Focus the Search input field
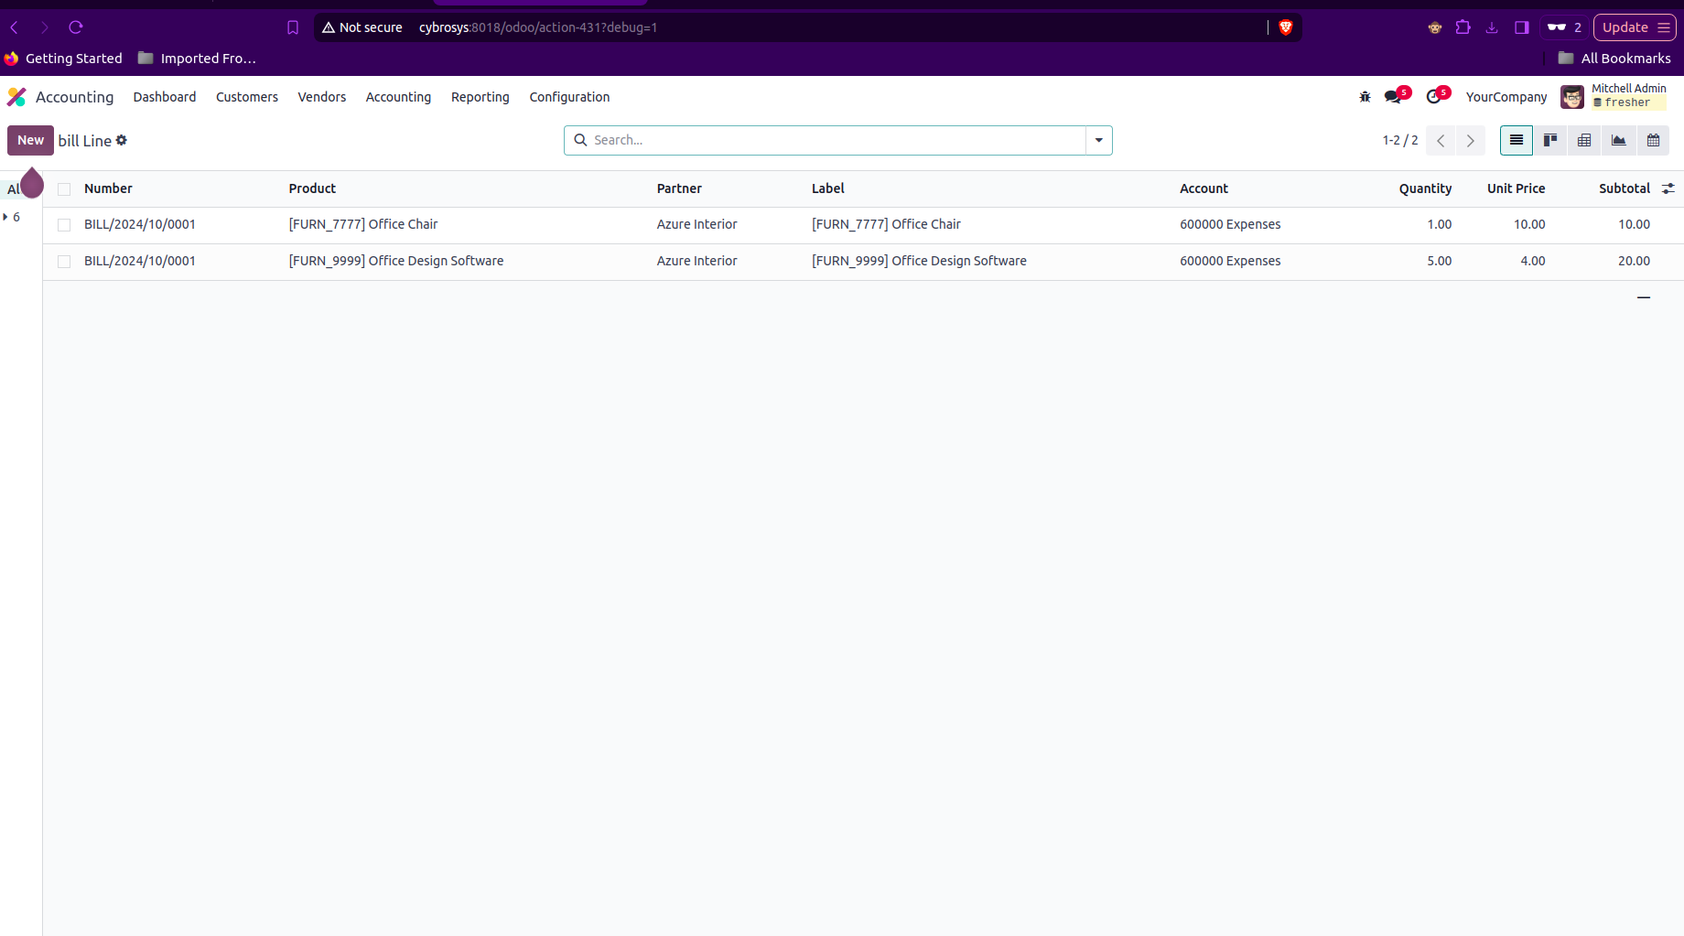The image size is (1684, 936). [837, 140]
